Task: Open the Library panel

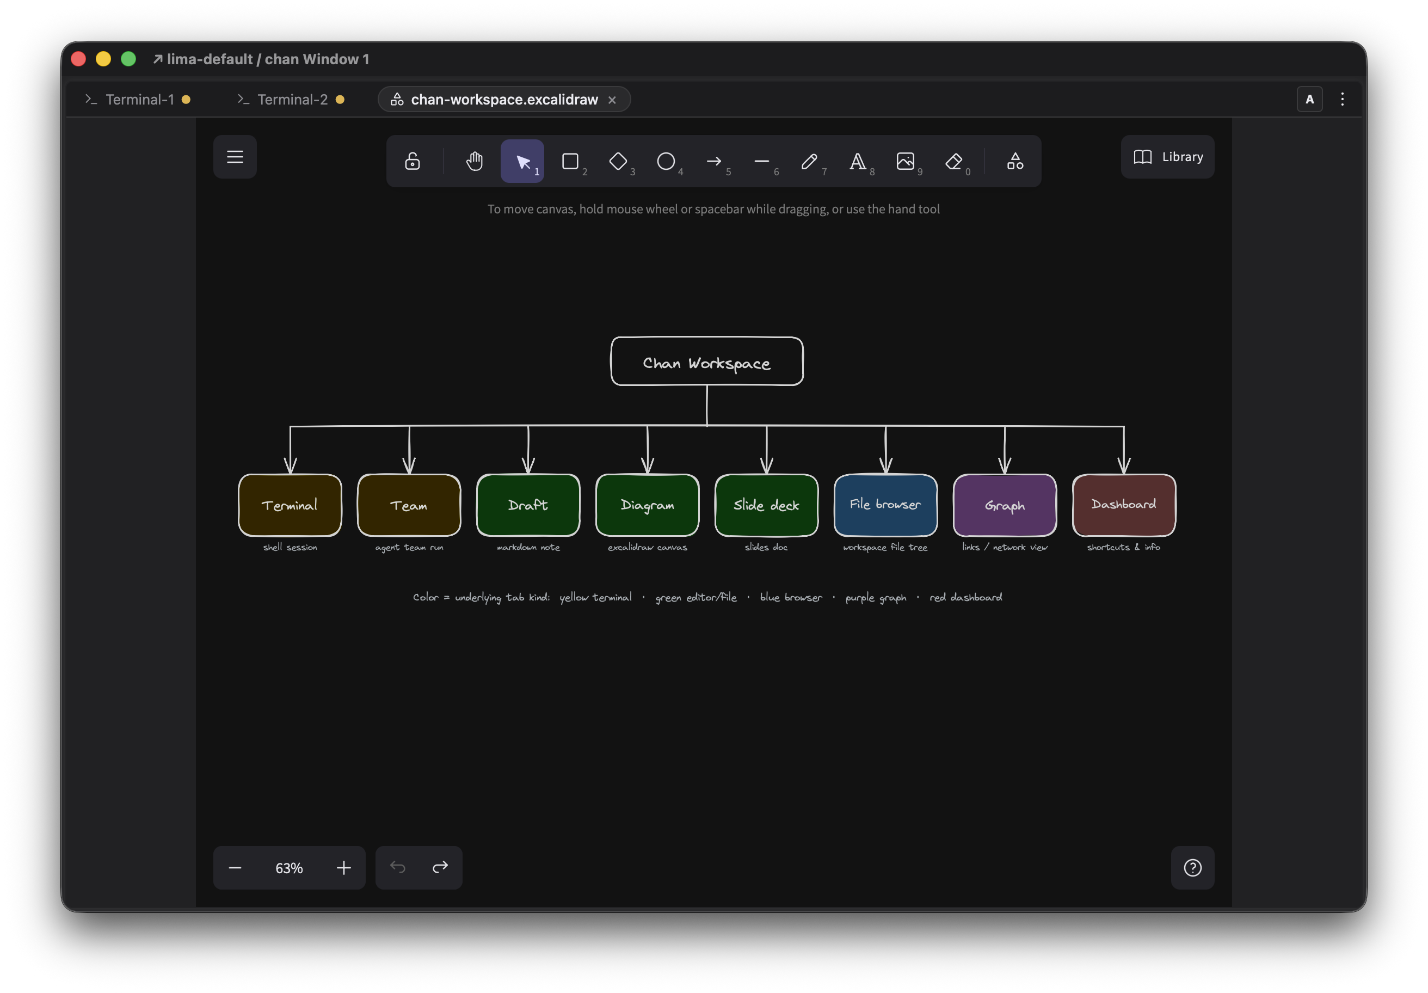Action: click(x=1167, y=157)
